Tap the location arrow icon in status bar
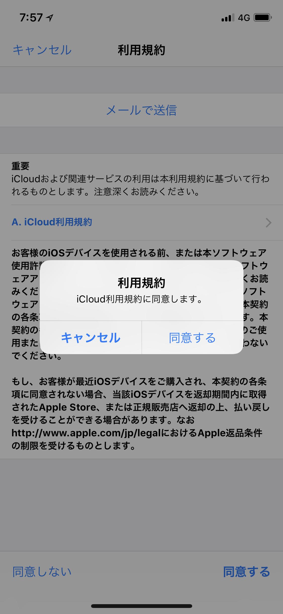This screenshot has width=283, height=614. 50,18
